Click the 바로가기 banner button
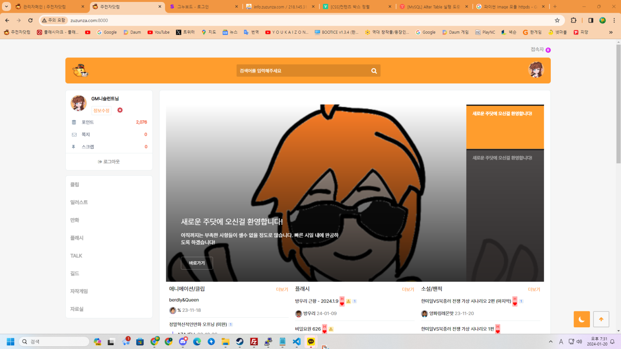Viewport: 621px width, 349px height. [197, 263]
